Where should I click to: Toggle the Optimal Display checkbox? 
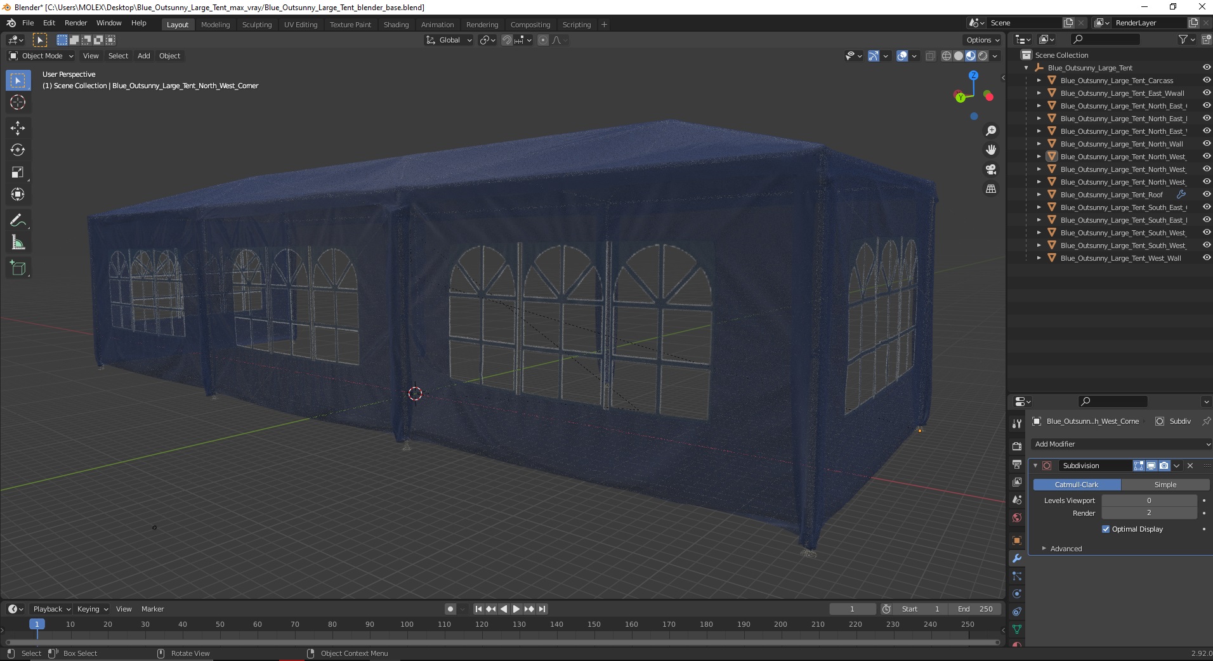[1106, 529]
